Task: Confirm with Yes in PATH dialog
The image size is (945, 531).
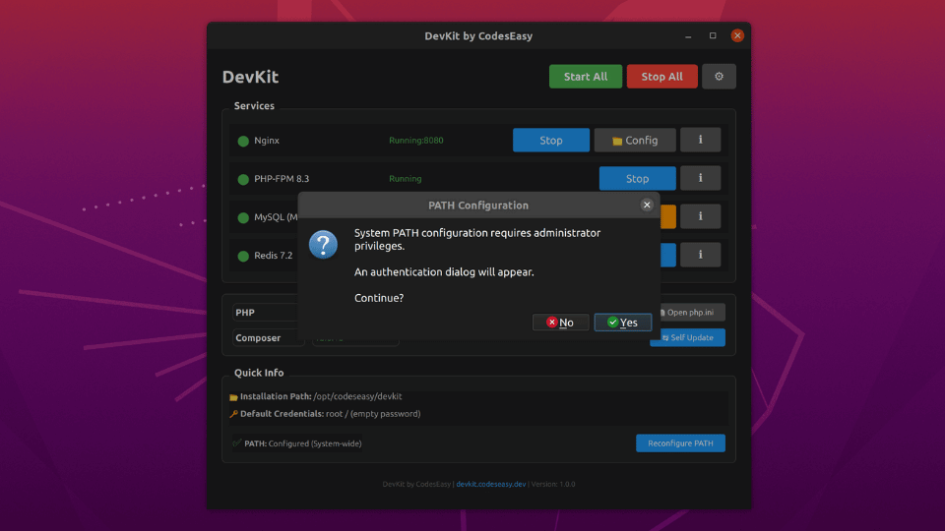Action: pos(622,323)
